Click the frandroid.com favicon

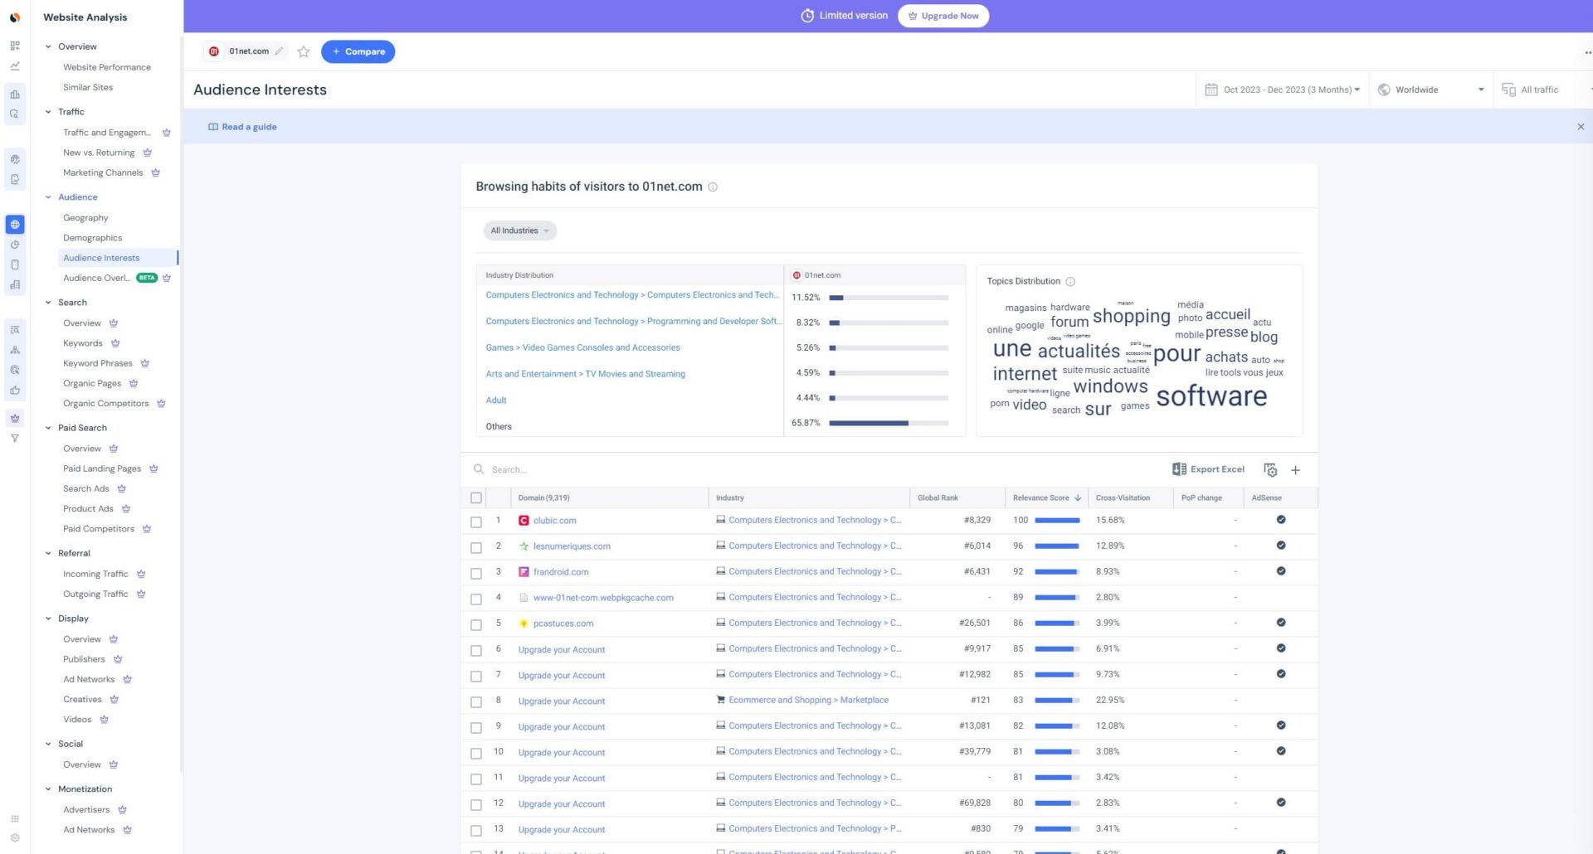point(524,572)
